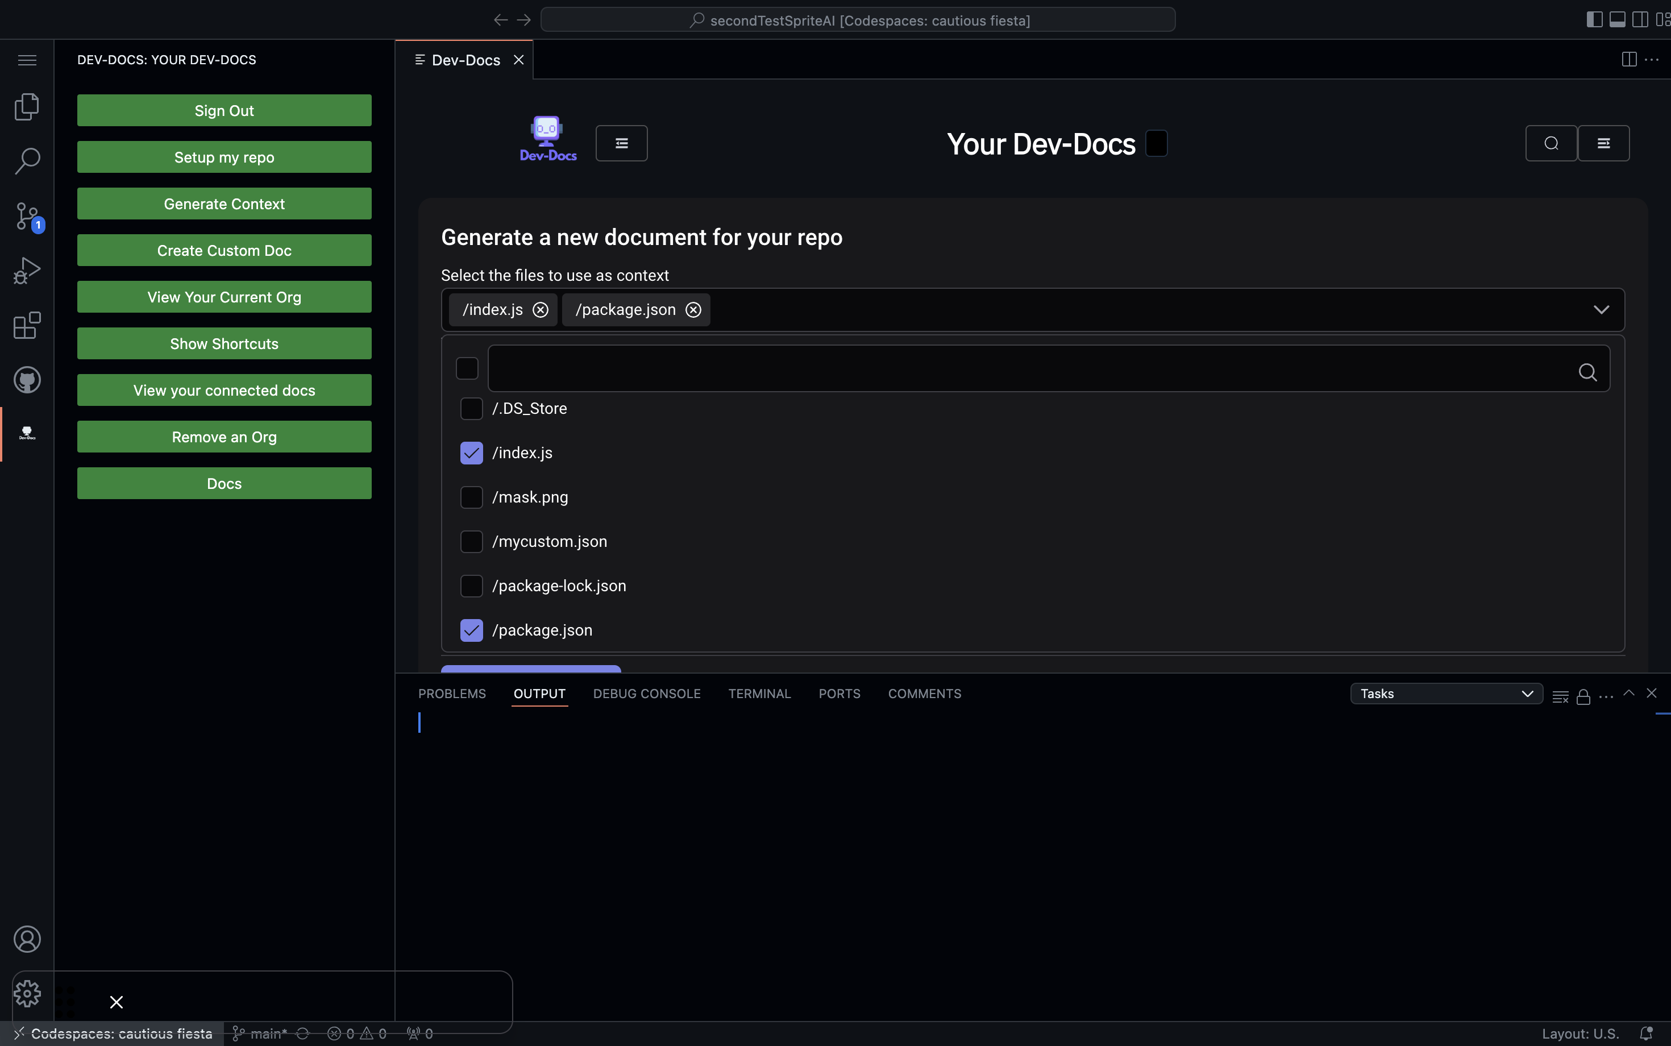Open the Tasks dropdown in the output panel

pyautogui.click(x=1445, y=693)
